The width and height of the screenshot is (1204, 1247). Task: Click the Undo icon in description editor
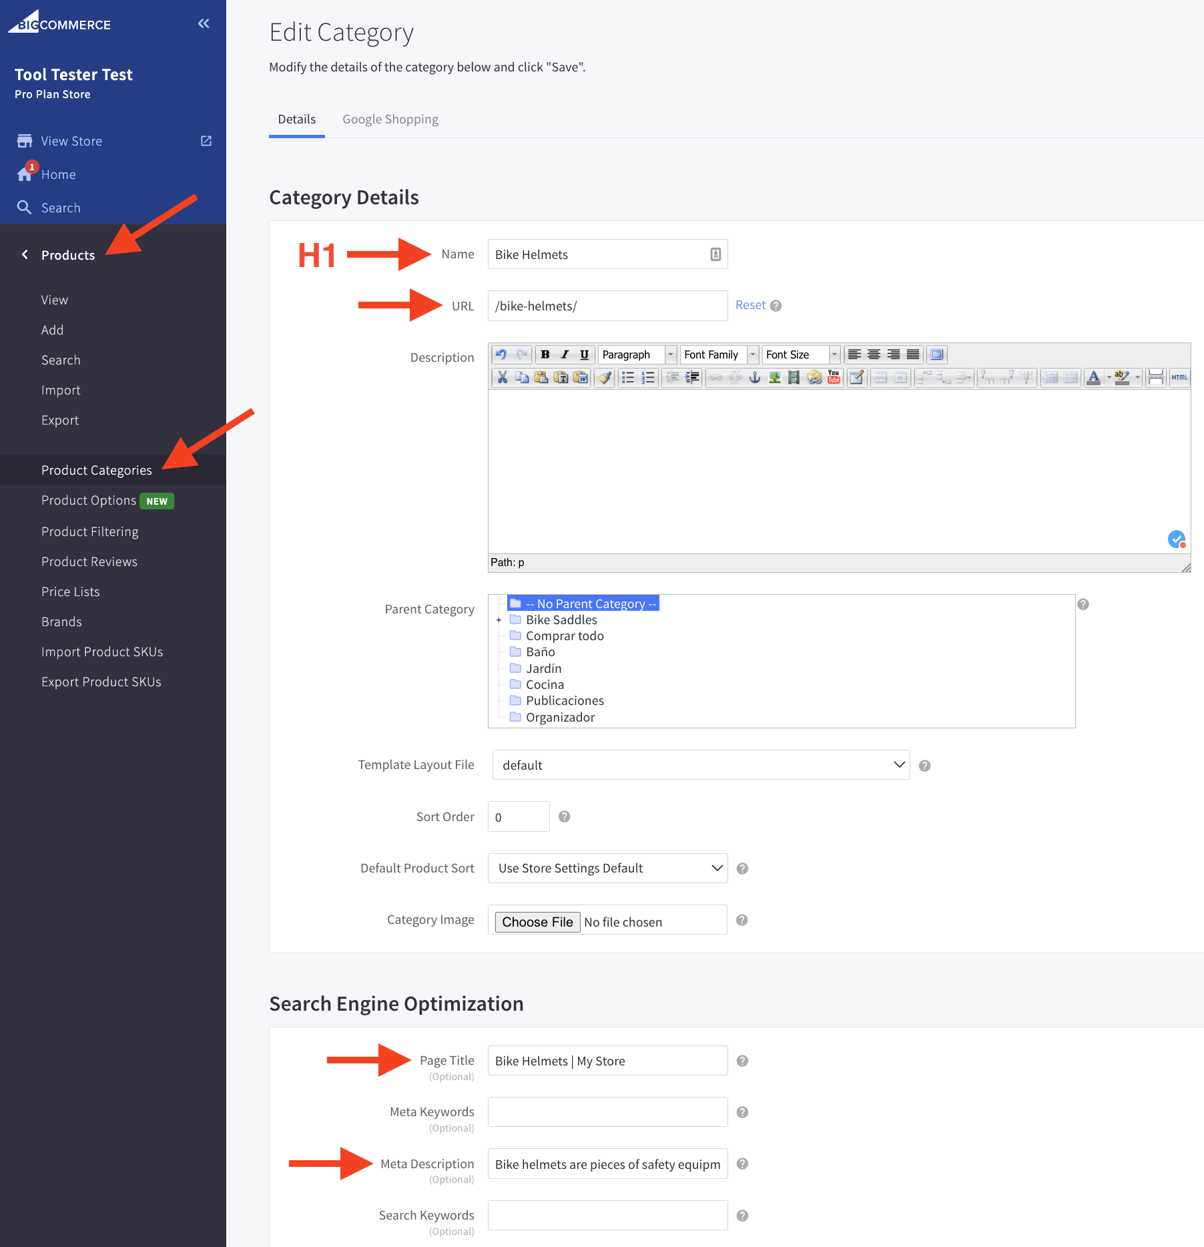tap(502, 354)
